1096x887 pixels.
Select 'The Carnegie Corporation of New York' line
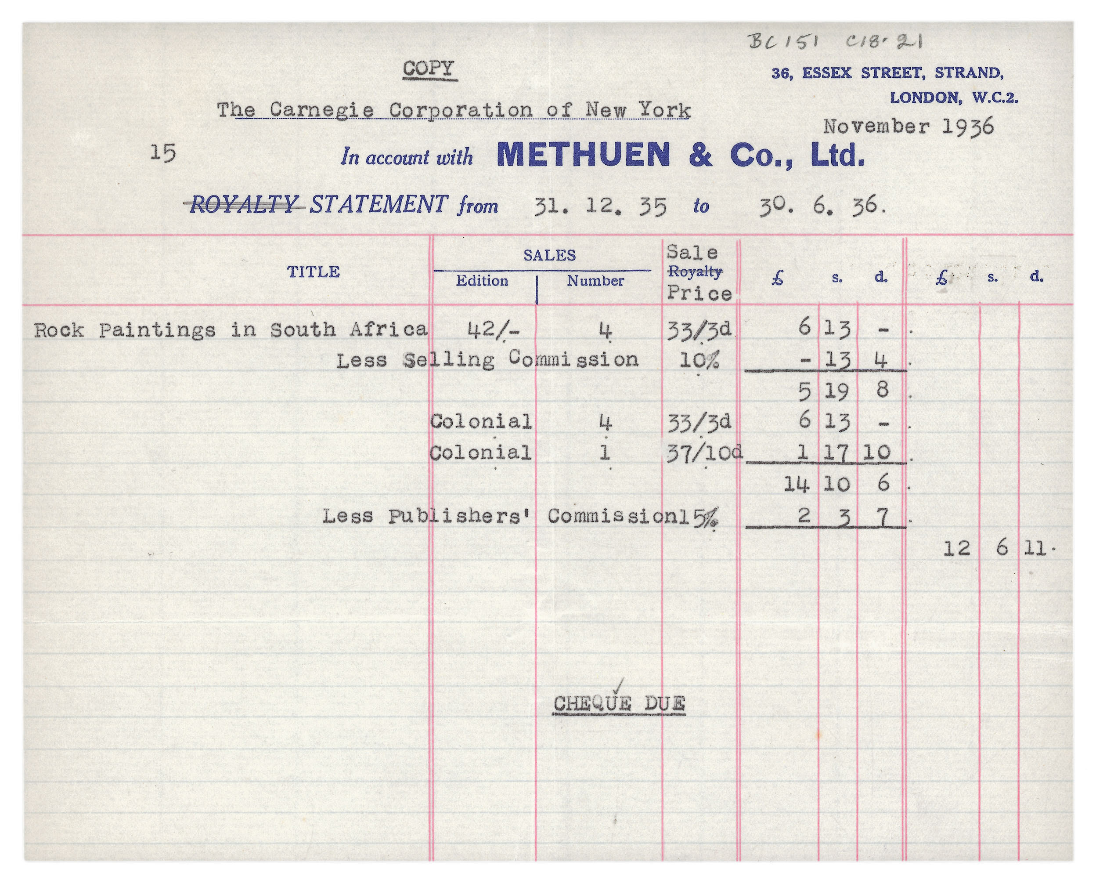(454, 110)
